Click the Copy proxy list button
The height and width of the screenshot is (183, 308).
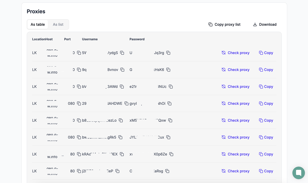(224, 25)
